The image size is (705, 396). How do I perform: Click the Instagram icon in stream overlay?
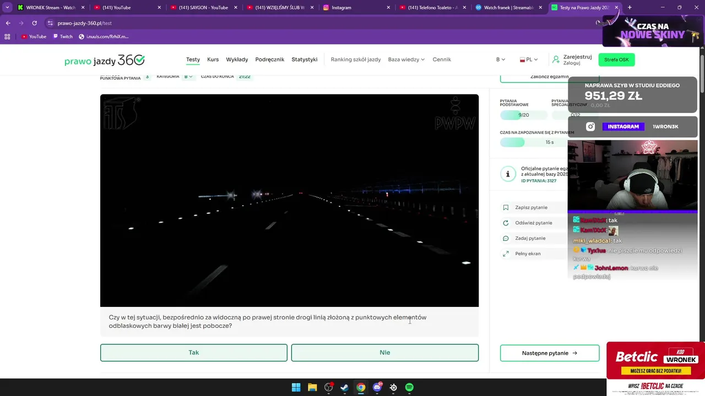click(x=590, y=127)
